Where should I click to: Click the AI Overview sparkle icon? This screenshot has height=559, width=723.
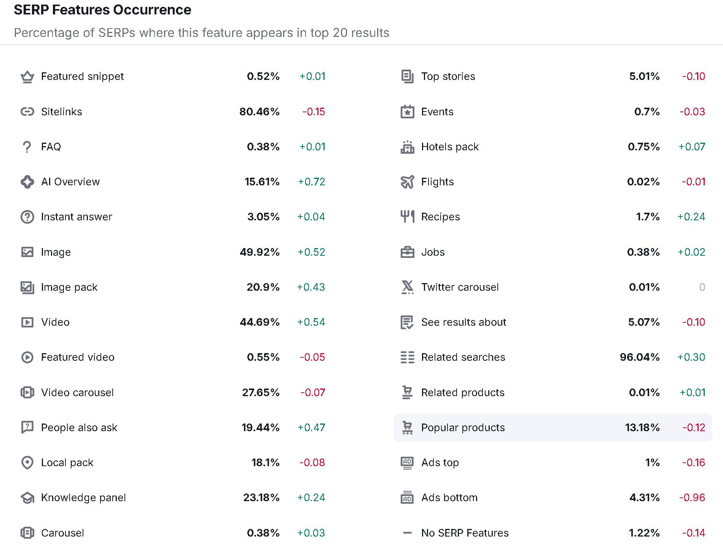click(27, 182)
